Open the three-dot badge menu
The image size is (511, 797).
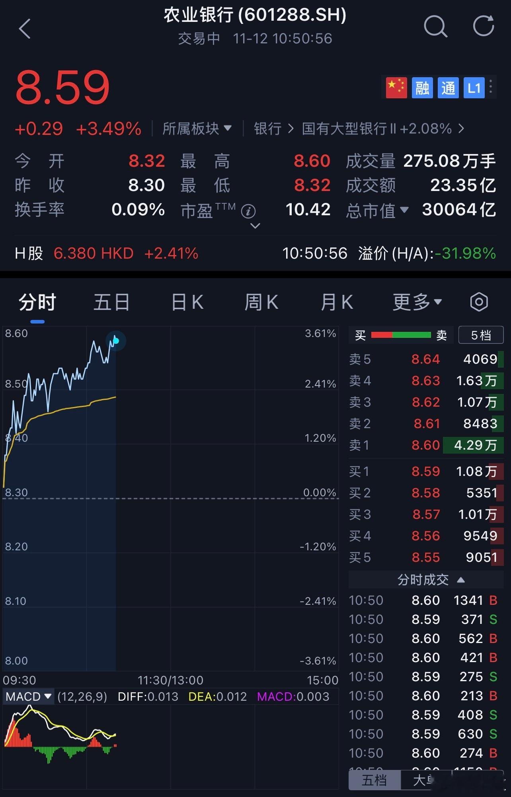pyautogui.click(x=491, y=87)
